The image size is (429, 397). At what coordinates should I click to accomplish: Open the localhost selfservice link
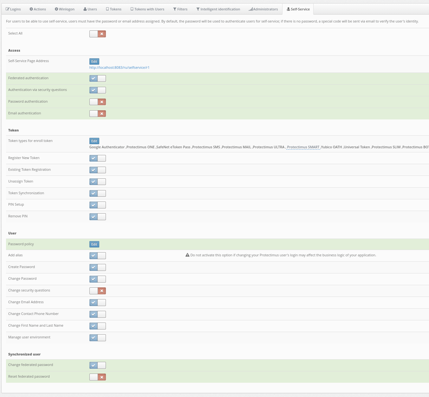(x=119, y=67)
